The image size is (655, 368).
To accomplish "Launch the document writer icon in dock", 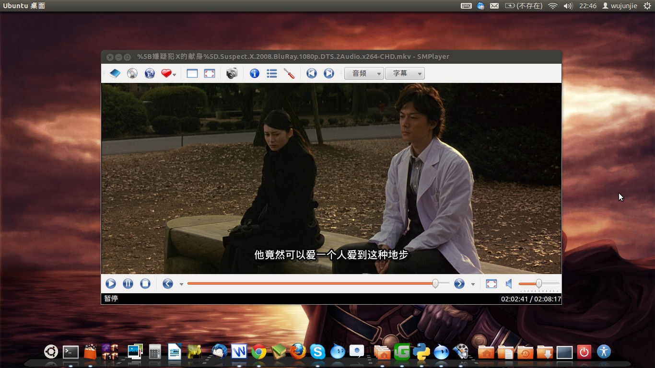I will click(175, 352).
